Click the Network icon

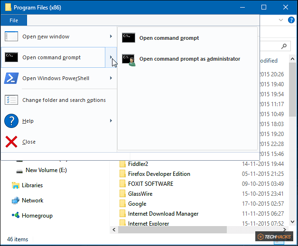(x=16, y=200)
